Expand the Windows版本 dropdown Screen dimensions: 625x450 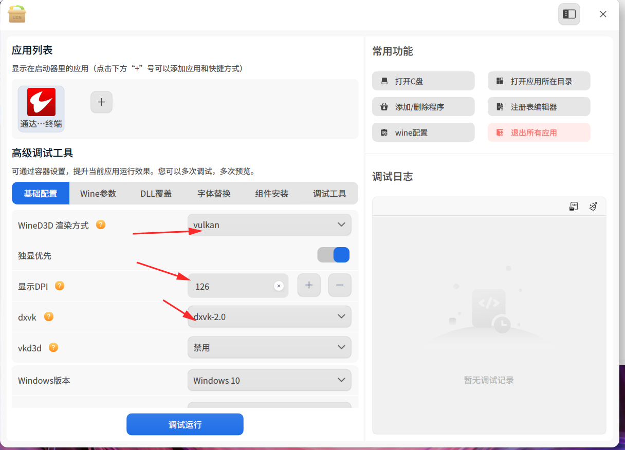click(x=269, y=380)
